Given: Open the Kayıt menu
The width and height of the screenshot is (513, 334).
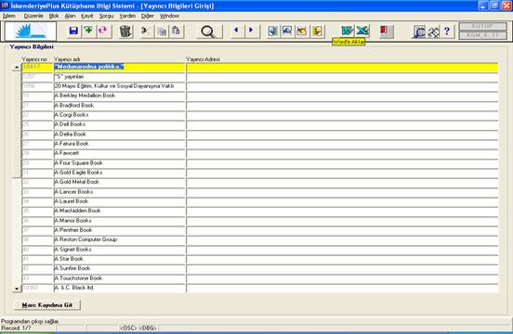Looking at the screenshot, I should [x=87, y=16].
